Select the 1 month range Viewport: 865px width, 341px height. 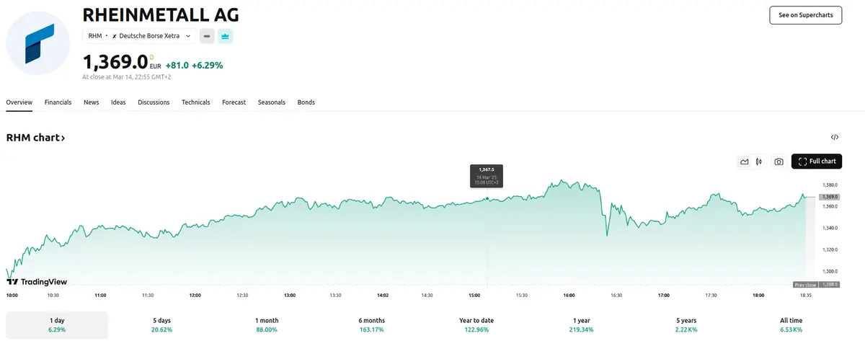pos(267,325)
